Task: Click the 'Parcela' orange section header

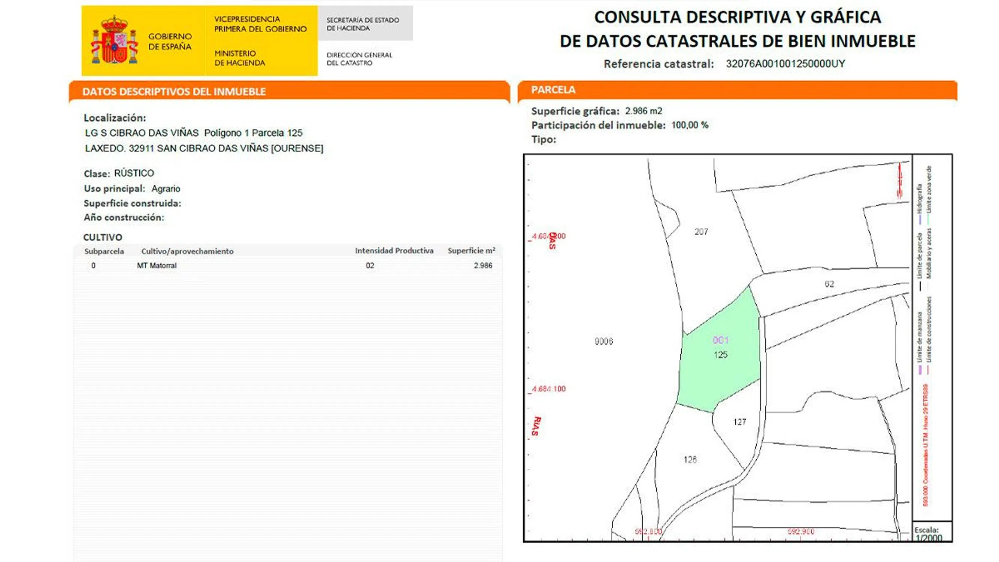Action: click(x=553, y=90)
